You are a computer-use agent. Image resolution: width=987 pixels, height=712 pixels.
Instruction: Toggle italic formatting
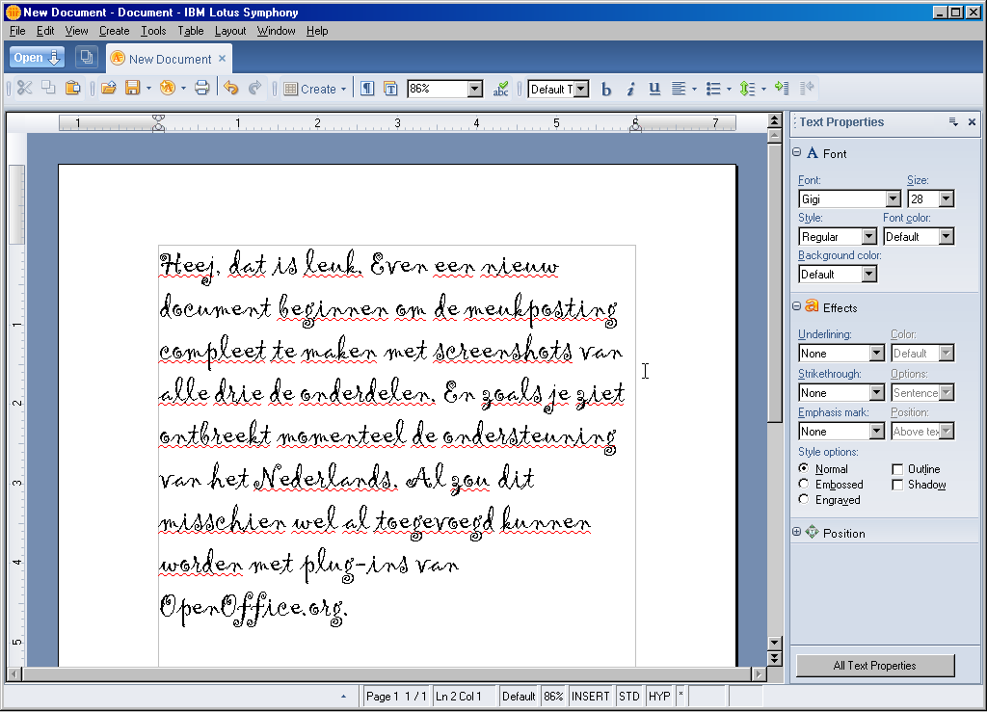click(630, 90)
